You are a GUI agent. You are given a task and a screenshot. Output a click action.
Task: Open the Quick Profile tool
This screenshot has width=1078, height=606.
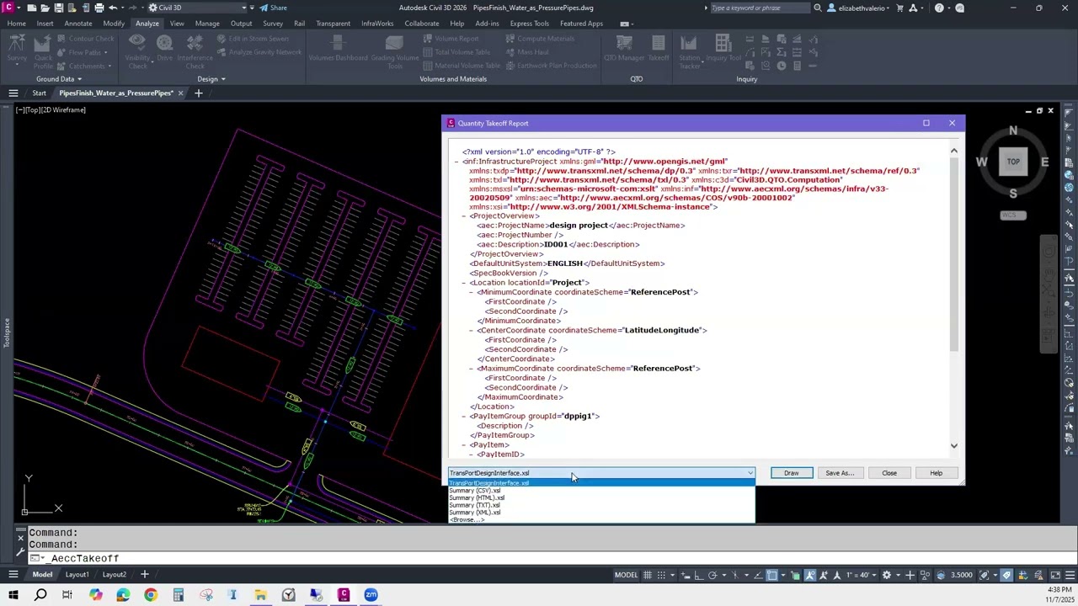pos(44,50)
